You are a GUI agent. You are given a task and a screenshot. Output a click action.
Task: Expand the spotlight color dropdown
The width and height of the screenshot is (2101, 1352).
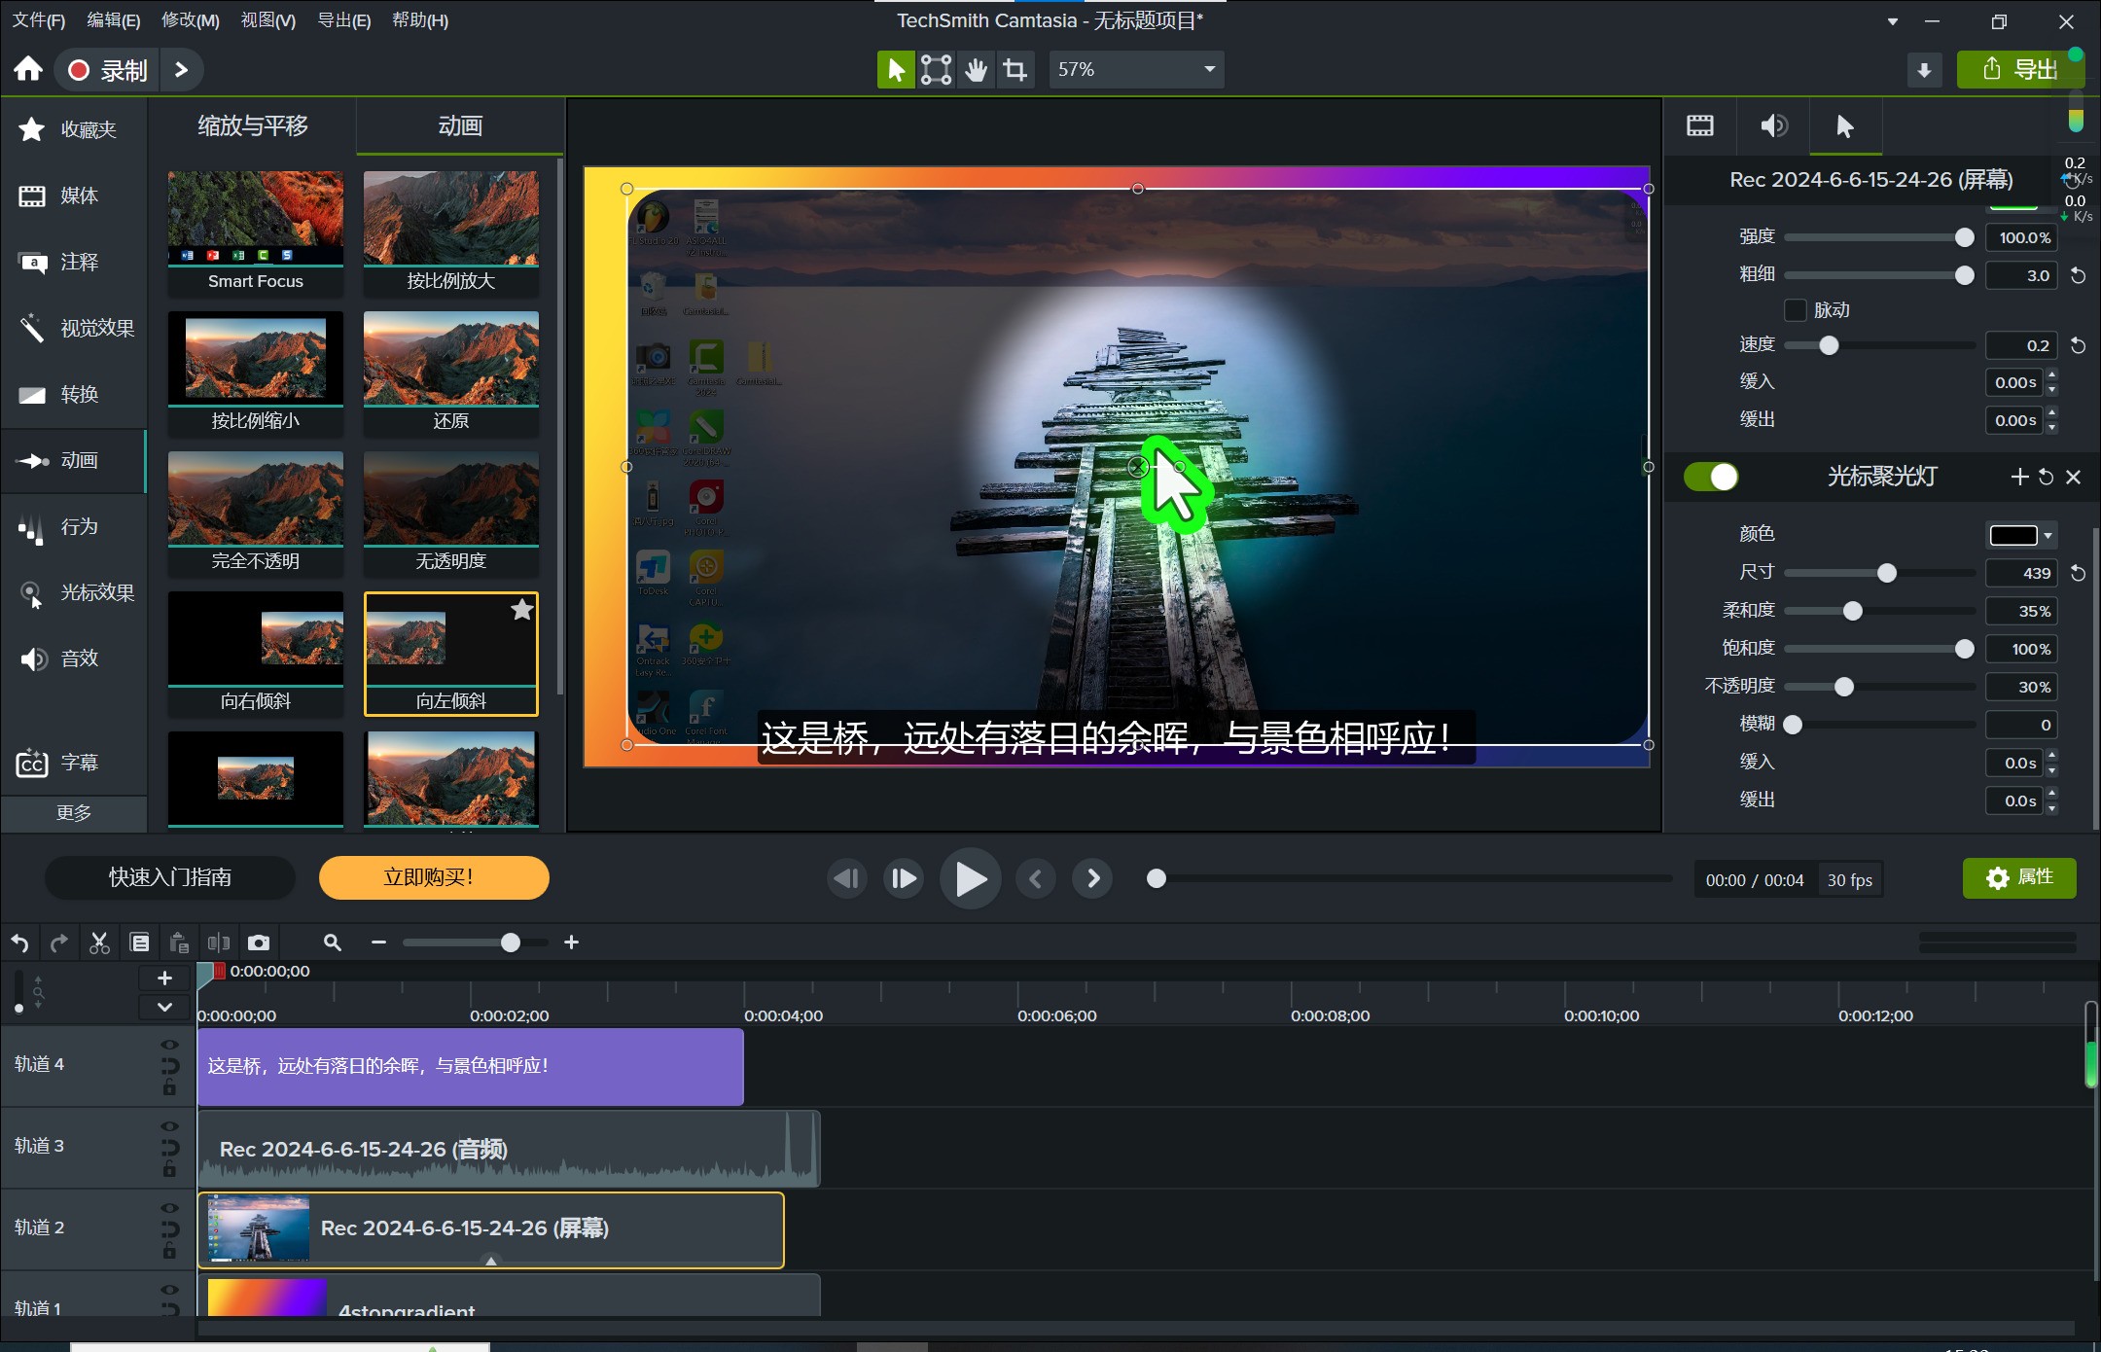(x=2048, y=536)
